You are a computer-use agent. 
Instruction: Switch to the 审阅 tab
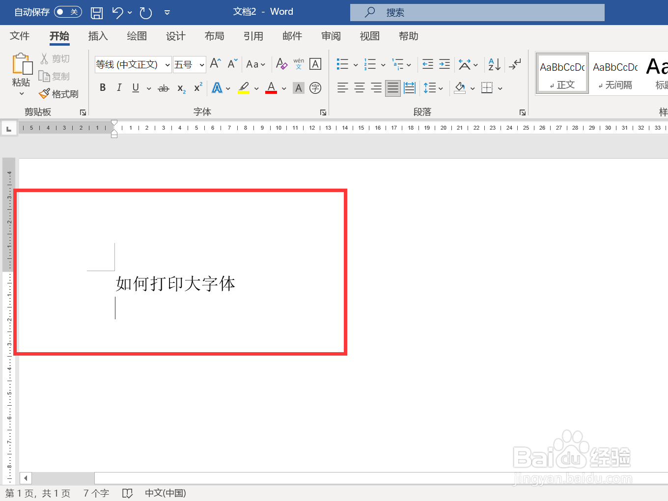pos(331,36)
